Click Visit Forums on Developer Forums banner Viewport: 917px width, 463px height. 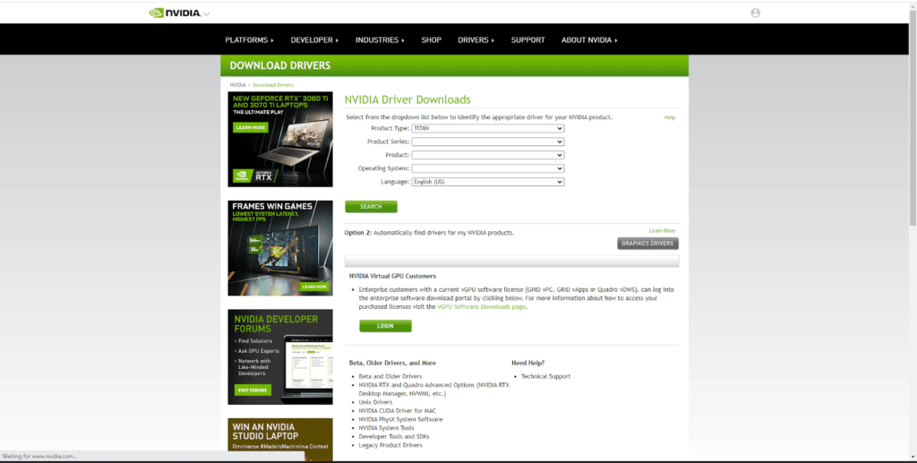(253, 390)
